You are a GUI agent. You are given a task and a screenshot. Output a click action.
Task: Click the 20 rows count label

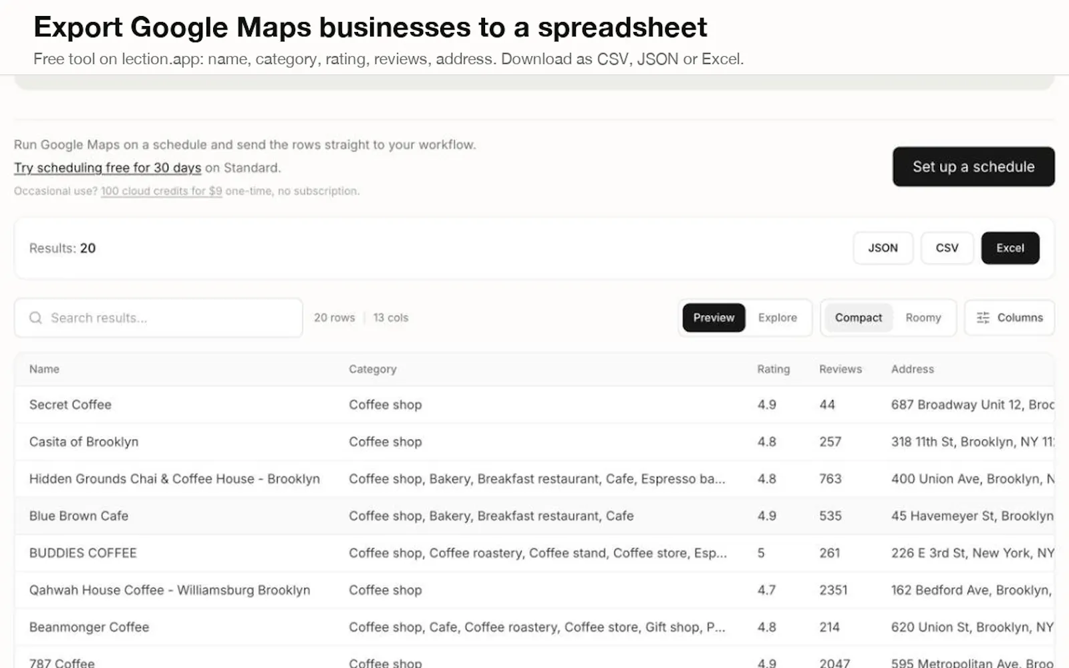point(335,318)
